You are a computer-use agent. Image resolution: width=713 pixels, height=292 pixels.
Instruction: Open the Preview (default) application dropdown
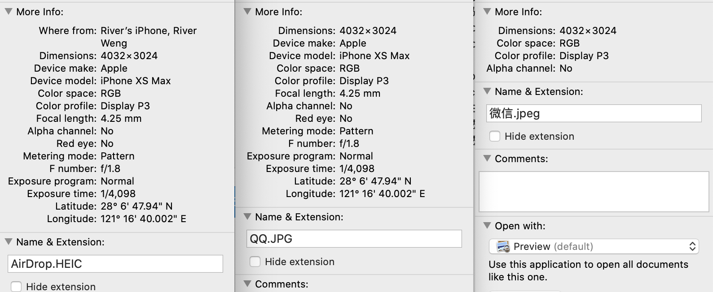pos(594,246)
